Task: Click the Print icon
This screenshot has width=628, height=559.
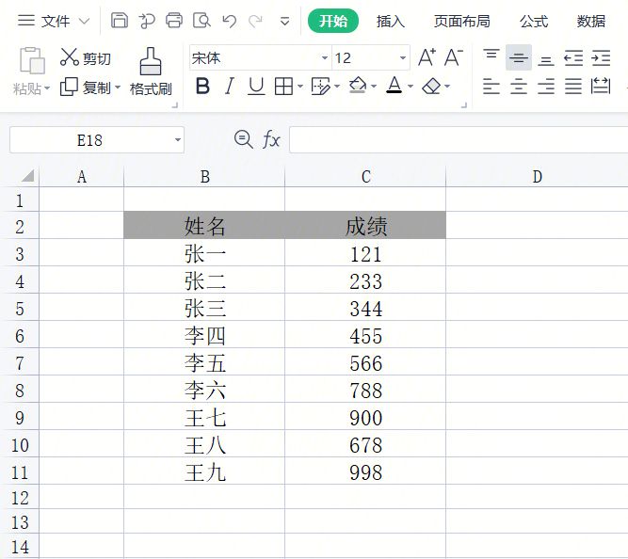Action: [174, 21]
